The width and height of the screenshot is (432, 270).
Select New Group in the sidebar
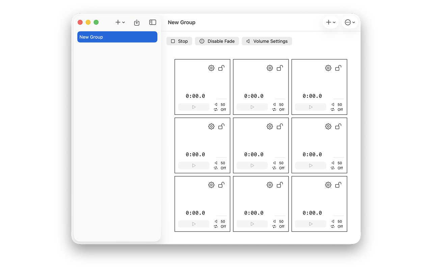point(117,37)
